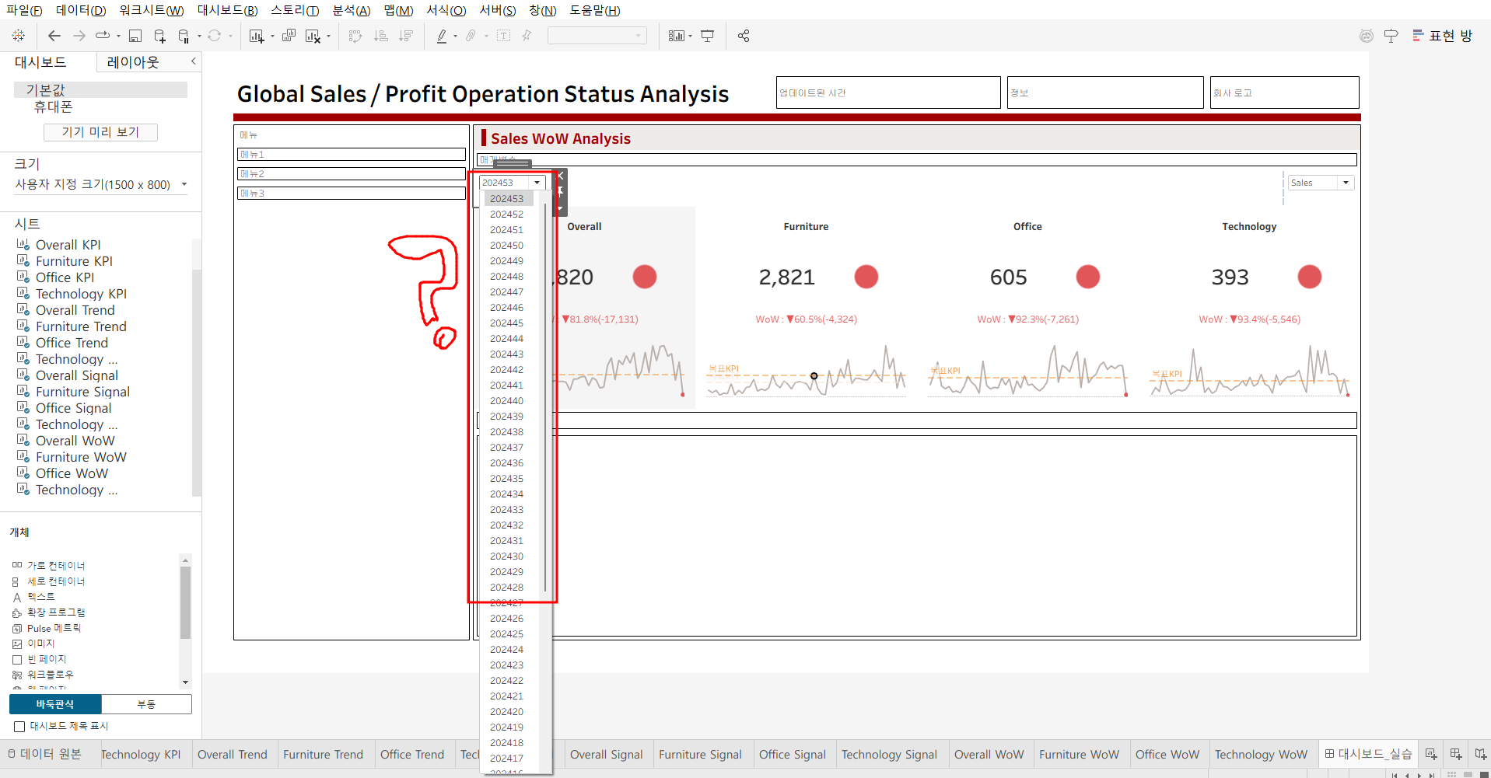Click the undo back arrow in toolbar

54,36
